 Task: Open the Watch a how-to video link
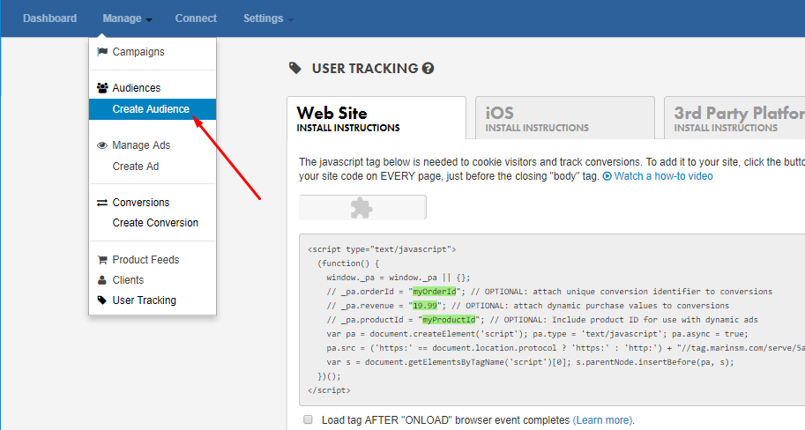click(663, 176)
